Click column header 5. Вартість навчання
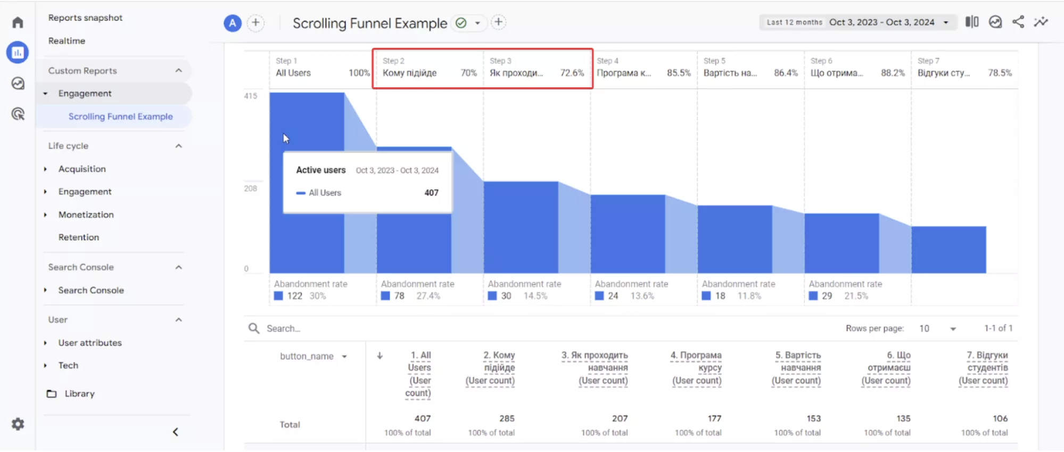This screenshot has height=452, width=1064. point(796,368)
